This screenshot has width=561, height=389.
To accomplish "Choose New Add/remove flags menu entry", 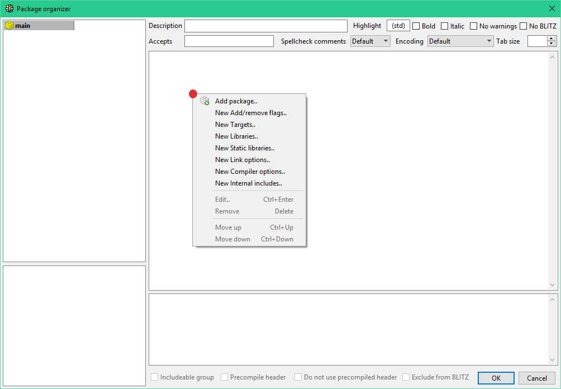I will (x=250, y=113).
